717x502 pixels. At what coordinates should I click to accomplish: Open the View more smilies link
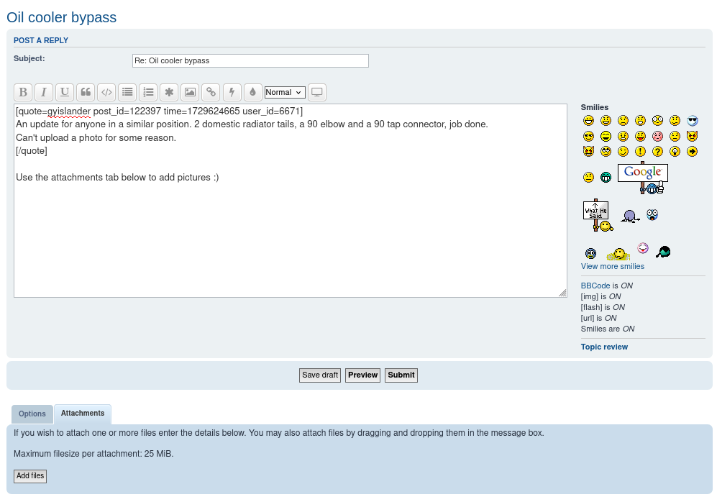coord(612,266)
